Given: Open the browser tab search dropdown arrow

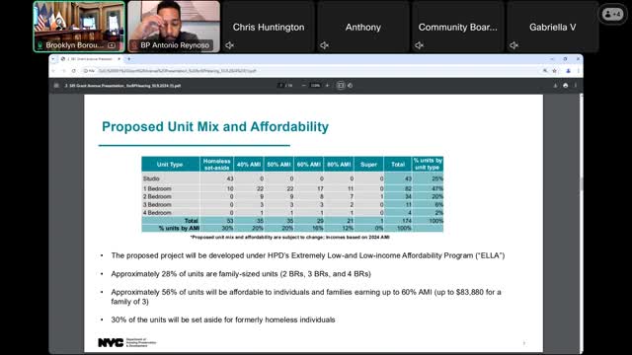Looking at the screenshot, I should click(x=53, y=59).
